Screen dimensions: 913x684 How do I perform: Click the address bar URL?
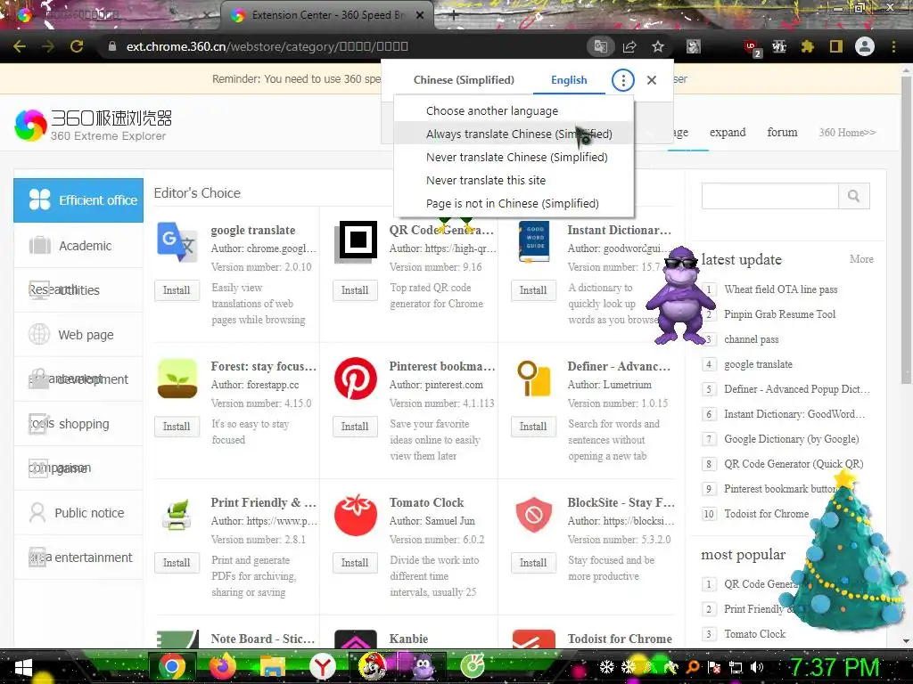pyautogui.click(x=267, y=46)
